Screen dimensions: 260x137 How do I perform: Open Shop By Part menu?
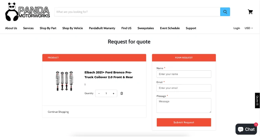pyautogui.click(x=48, y=28)
